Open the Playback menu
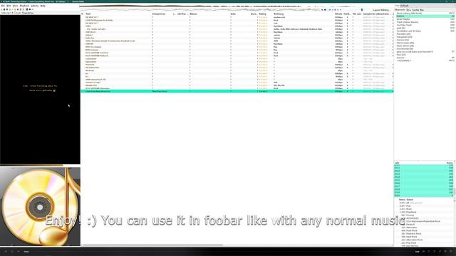The image size is (456, 256). coord(24,6)
